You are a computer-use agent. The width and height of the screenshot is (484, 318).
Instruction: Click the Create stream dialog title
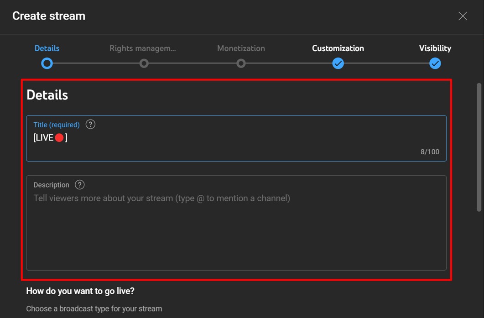point(49,16)
